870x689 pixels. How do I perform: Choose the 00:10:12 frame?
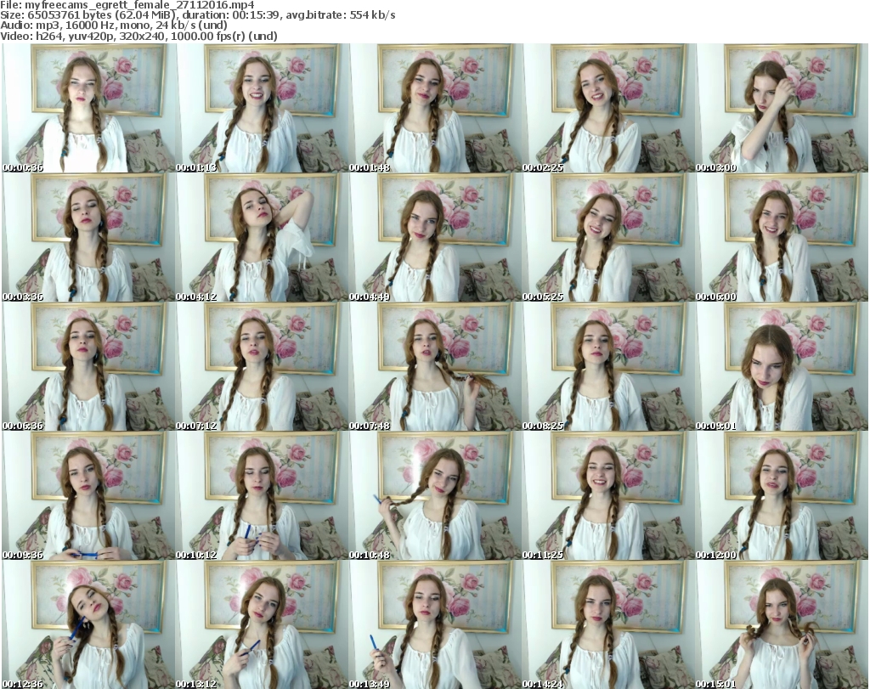click(262, 496)
